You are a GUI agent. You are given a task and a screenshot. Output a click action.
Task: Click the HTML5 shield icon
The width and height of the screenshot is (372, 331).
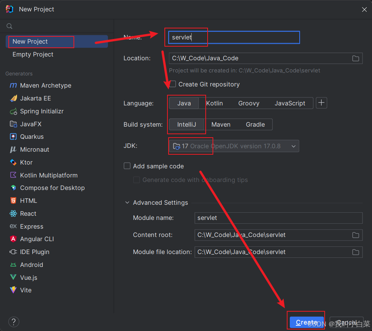click(x=13, y=201)
